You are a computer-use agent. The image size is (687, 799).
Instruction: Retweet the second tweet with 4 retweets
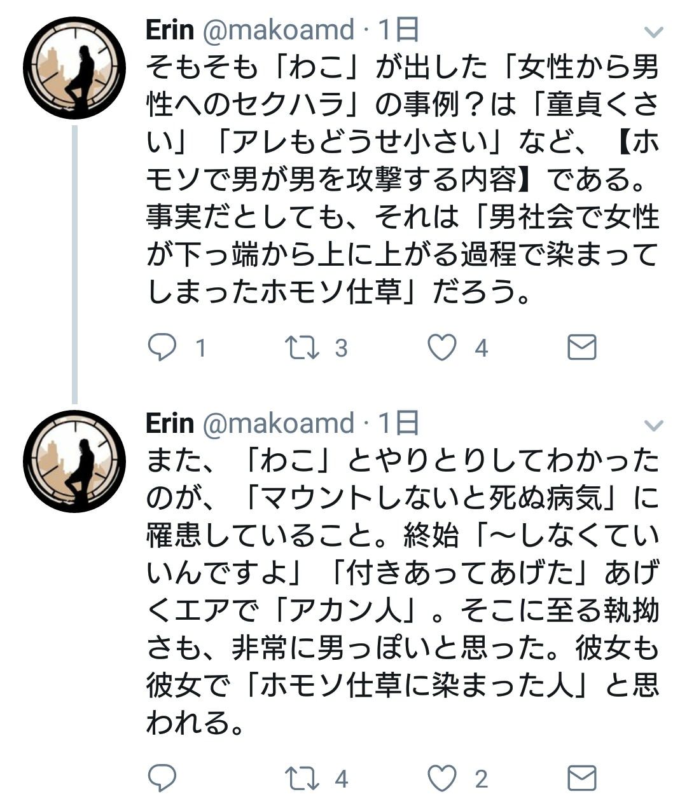coord(302,778)
